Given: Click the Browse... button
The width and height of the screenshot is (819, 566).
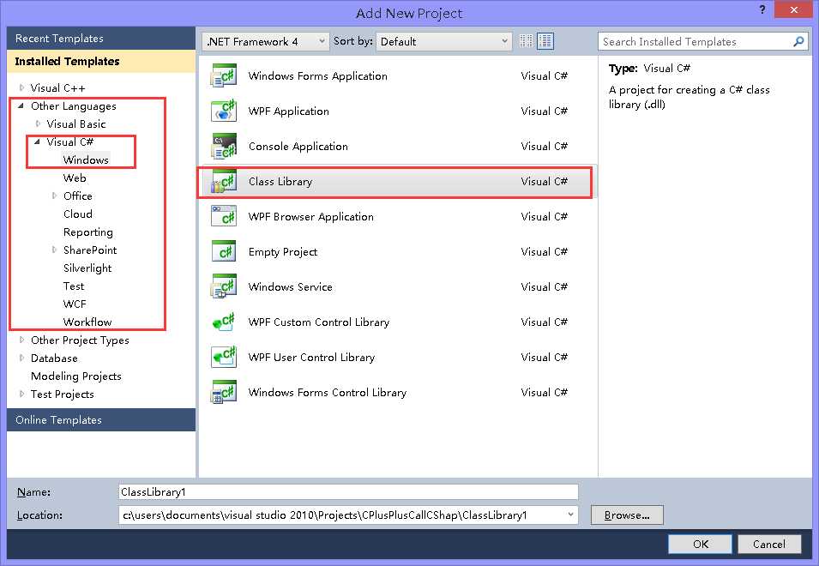Looking at the screenshot, I should tap(627, 515).
